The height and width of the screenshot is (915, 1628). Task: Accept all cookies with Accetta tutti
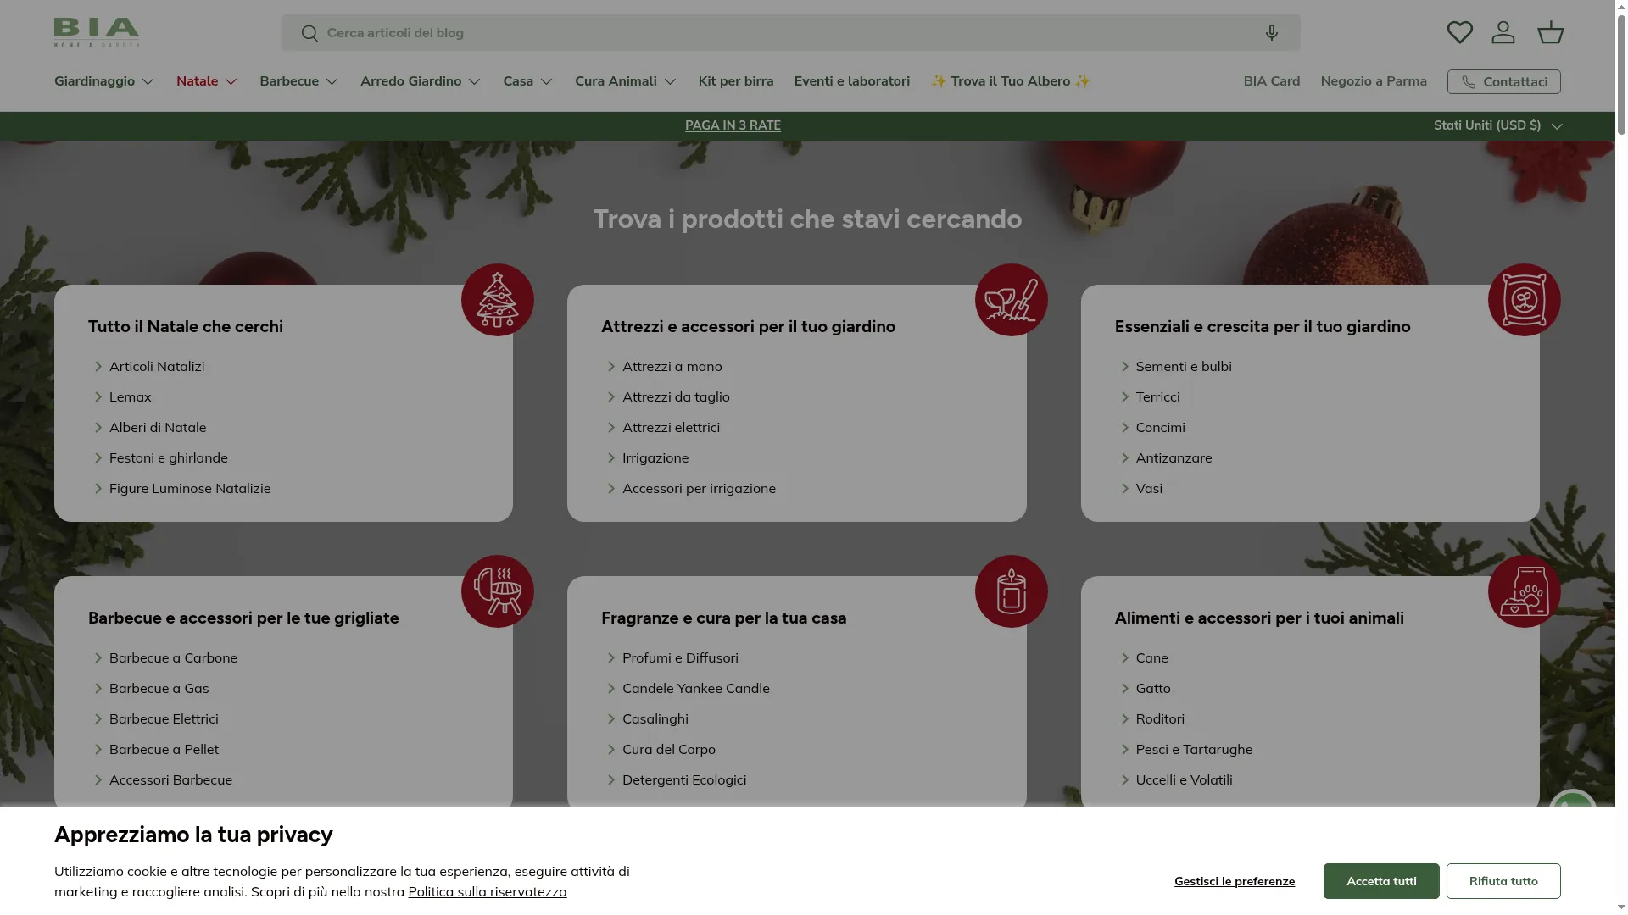pos(1380,881)
